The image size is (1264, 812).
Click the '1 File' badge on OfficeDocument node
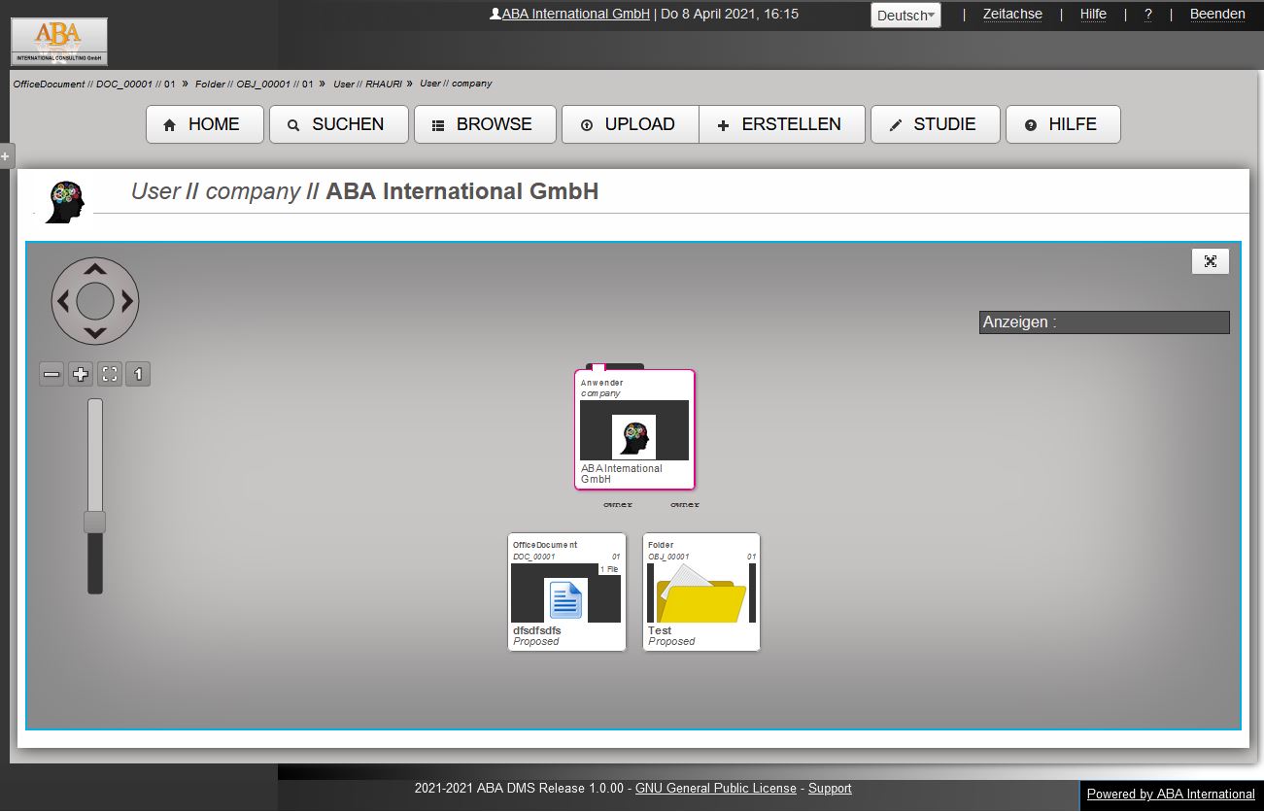point(609,569)
